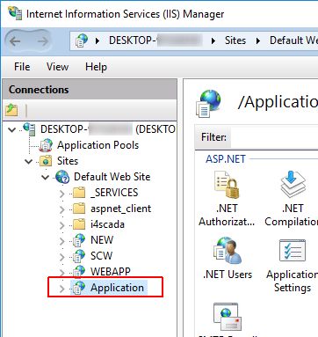318x337 pixels.
Task: Select the i4scada folder label
Action: click(x=107, y=224)
